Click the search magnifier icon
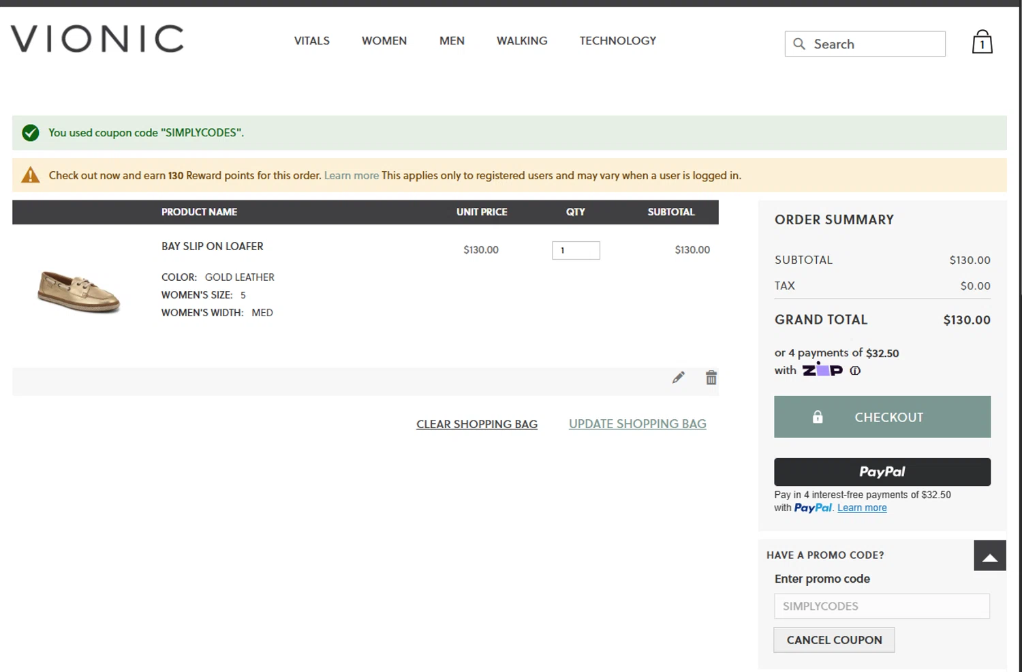The width and height of the screenshot is (1022, 672). [799, 44]
